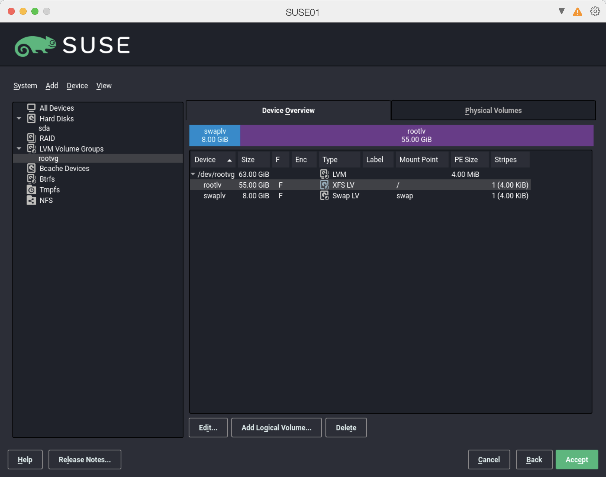
Task: Click the Btrfs icon in the sidebar
Action: click(31, 179)
